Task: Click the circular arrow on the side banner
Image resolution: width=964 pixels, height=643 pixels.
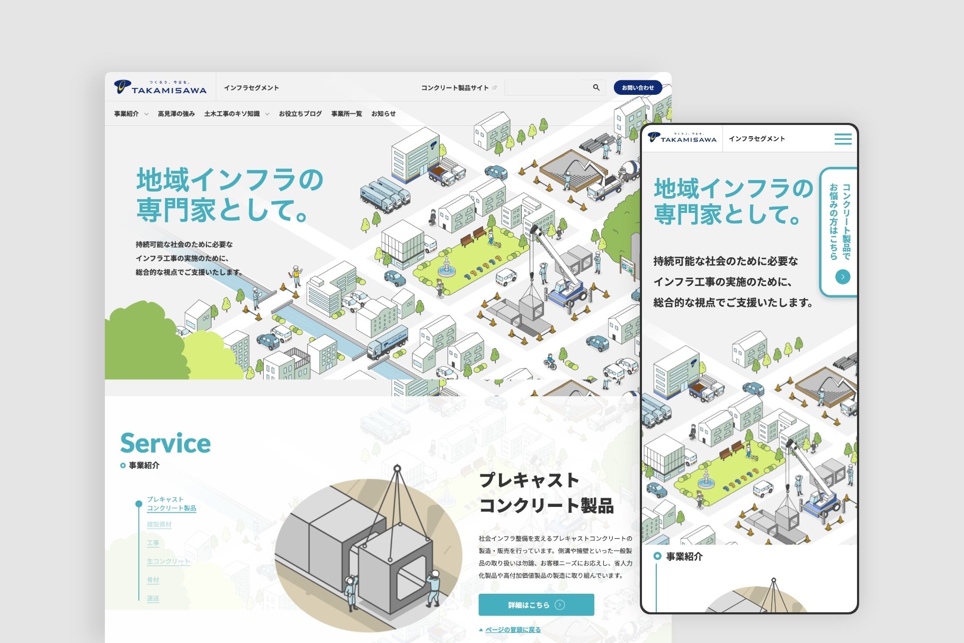Action: 842,276
